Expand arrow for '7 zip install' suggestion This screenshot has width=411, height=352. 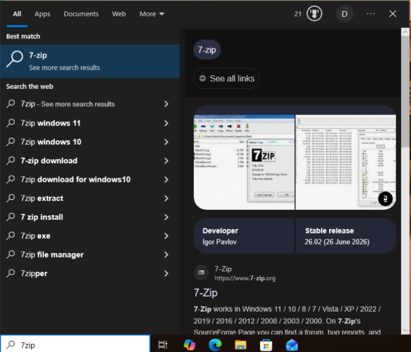[x=166, y=217]
